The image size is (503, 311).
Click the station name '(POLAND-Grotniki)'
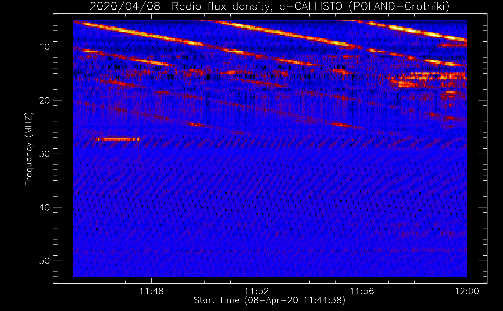(x=399, y=6)
